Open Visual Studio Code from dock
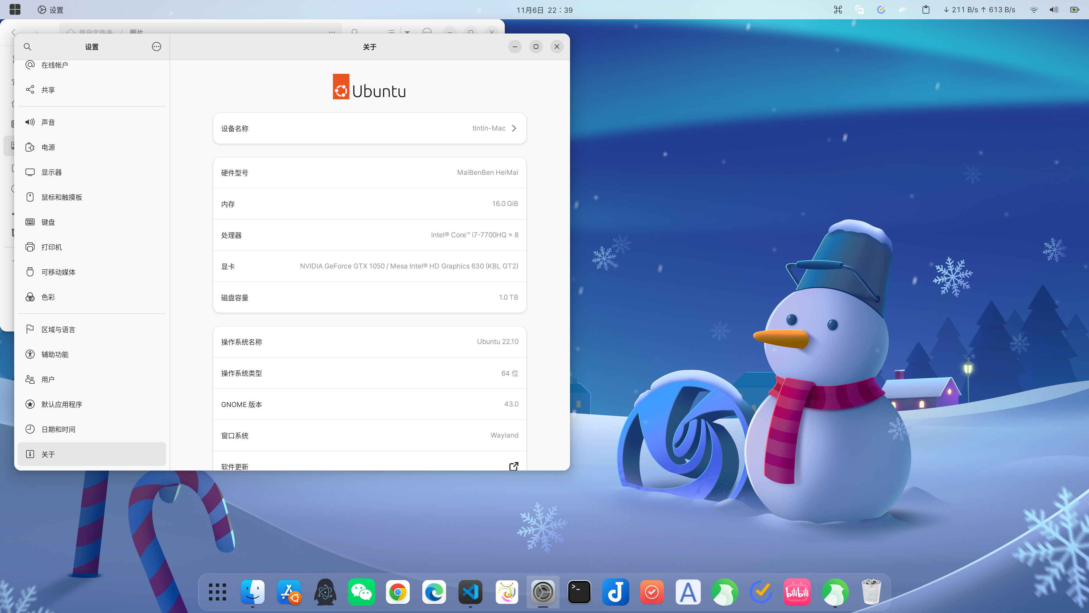 coord(470,592)
